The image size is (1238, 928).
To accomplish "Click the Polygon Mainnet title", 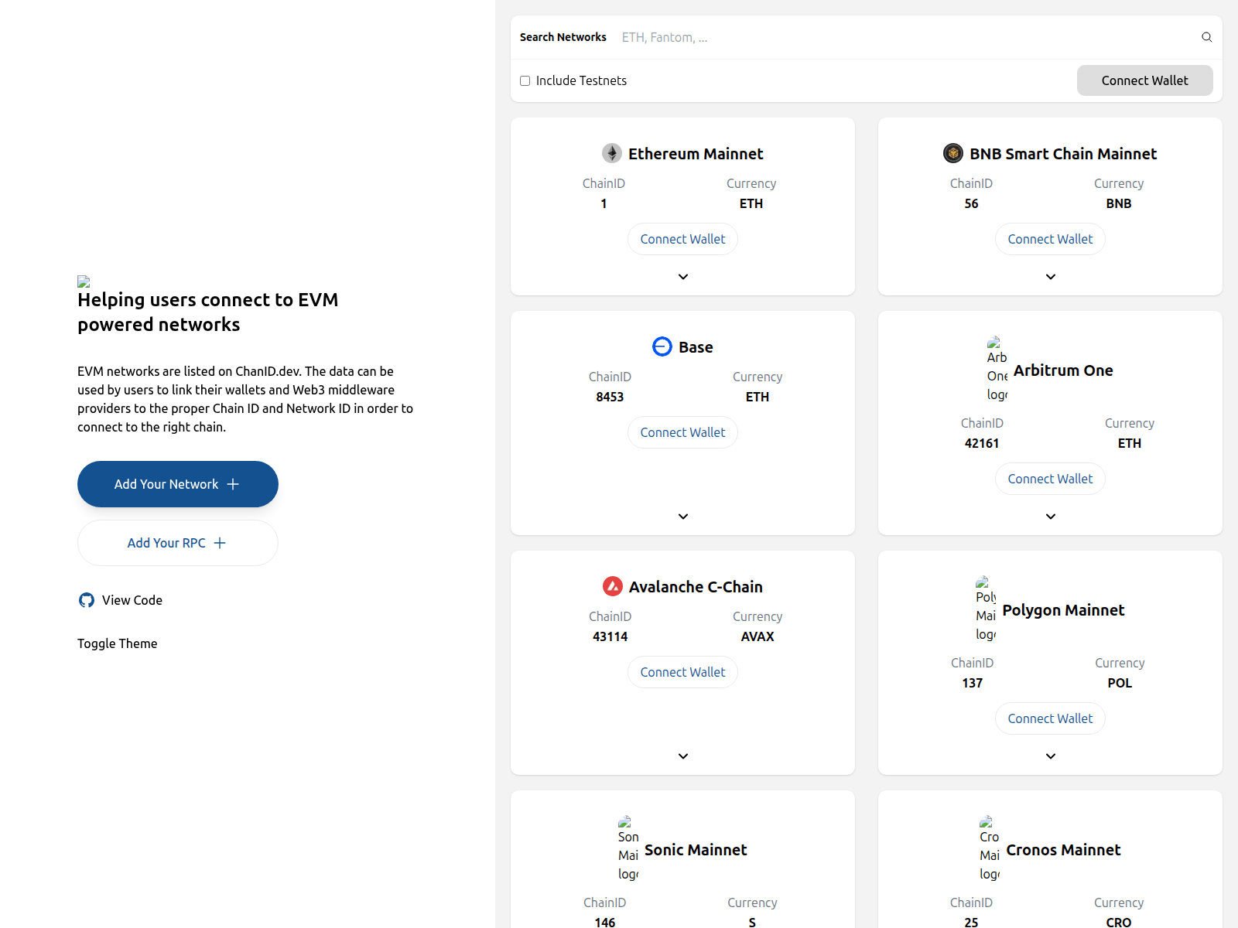I will click(1063, 610).
